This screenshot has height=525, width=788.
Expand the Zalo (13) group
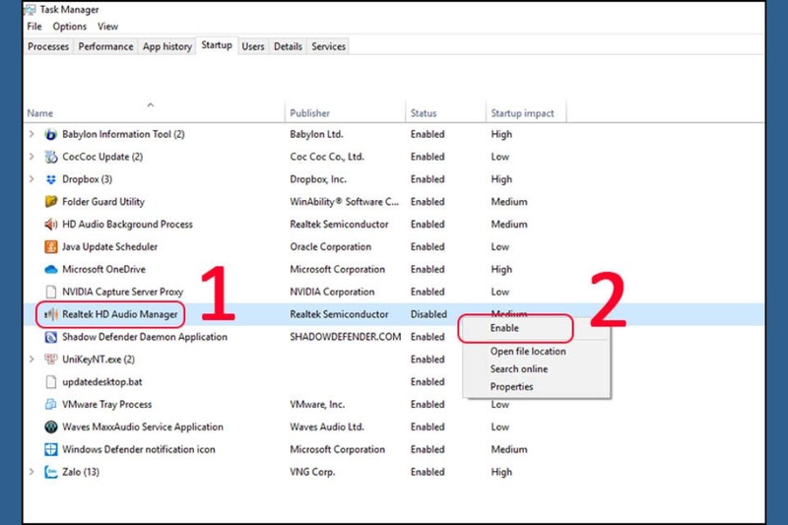32,472
